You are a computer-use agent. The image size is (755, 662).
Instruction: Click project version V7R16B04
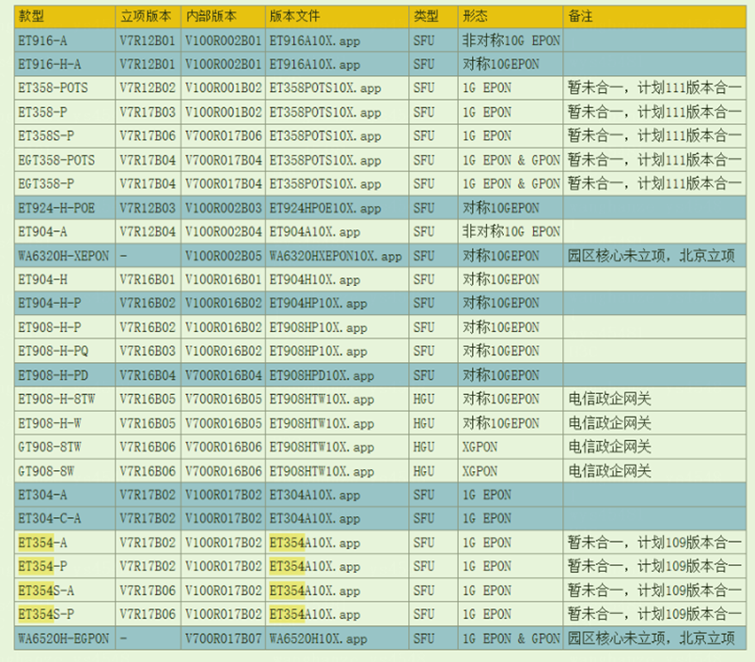point(148,375)
